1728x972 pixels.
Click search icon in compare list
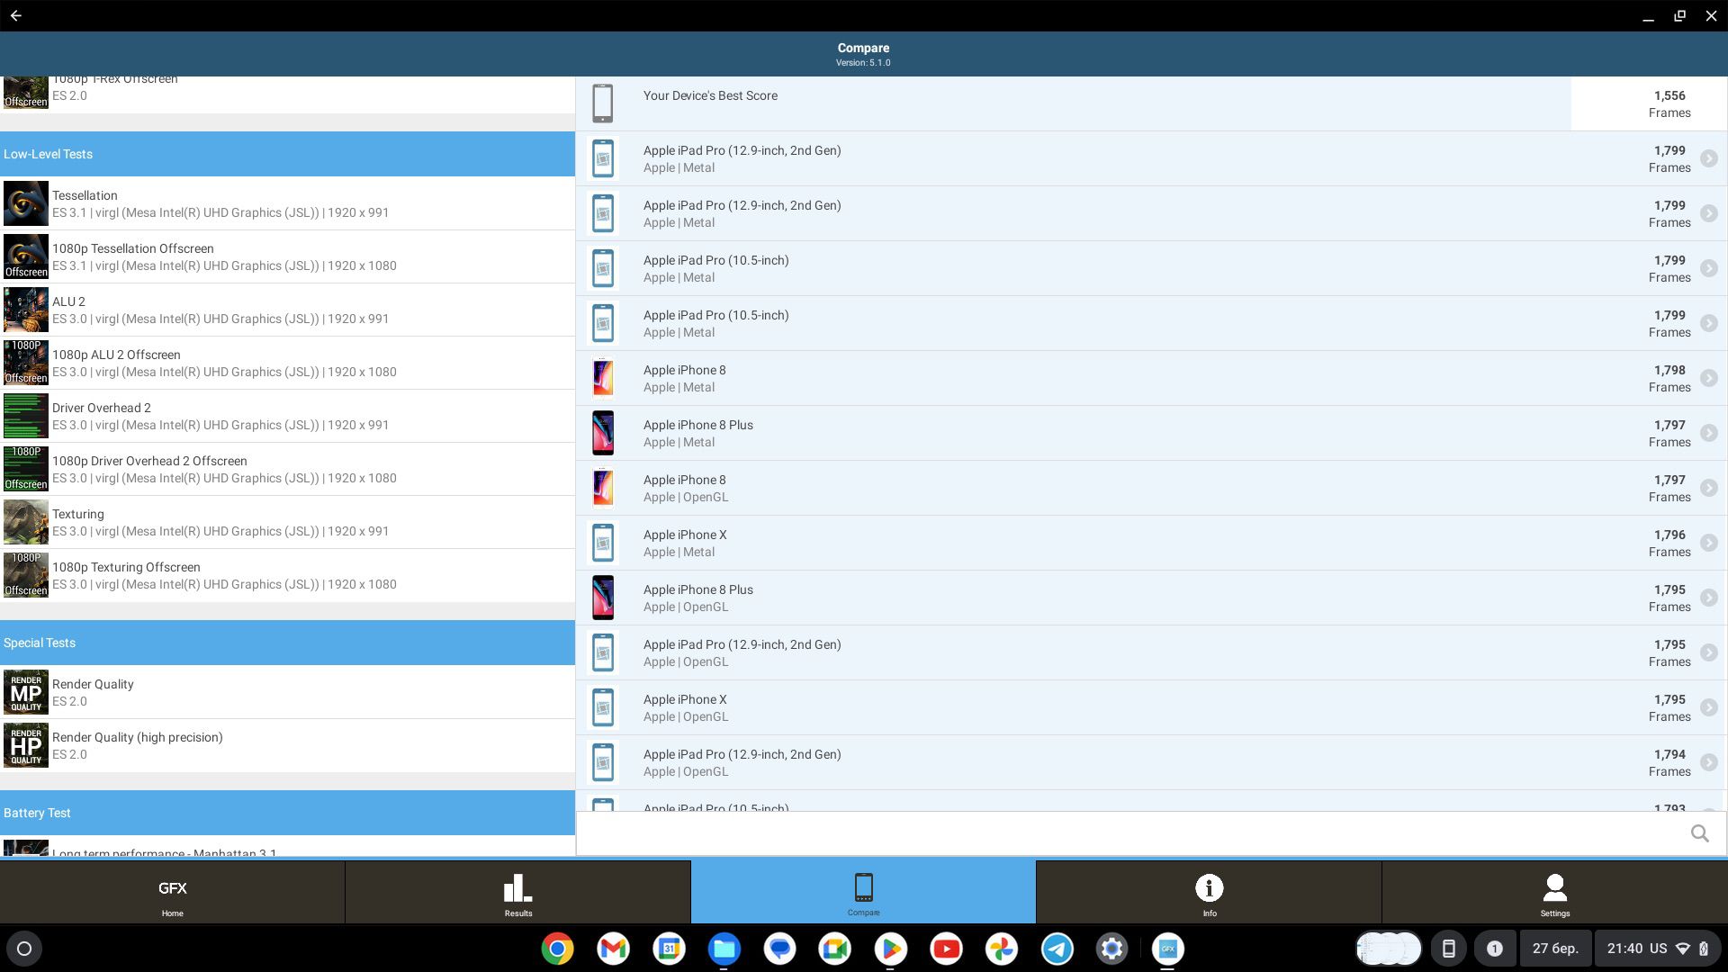1699,833
